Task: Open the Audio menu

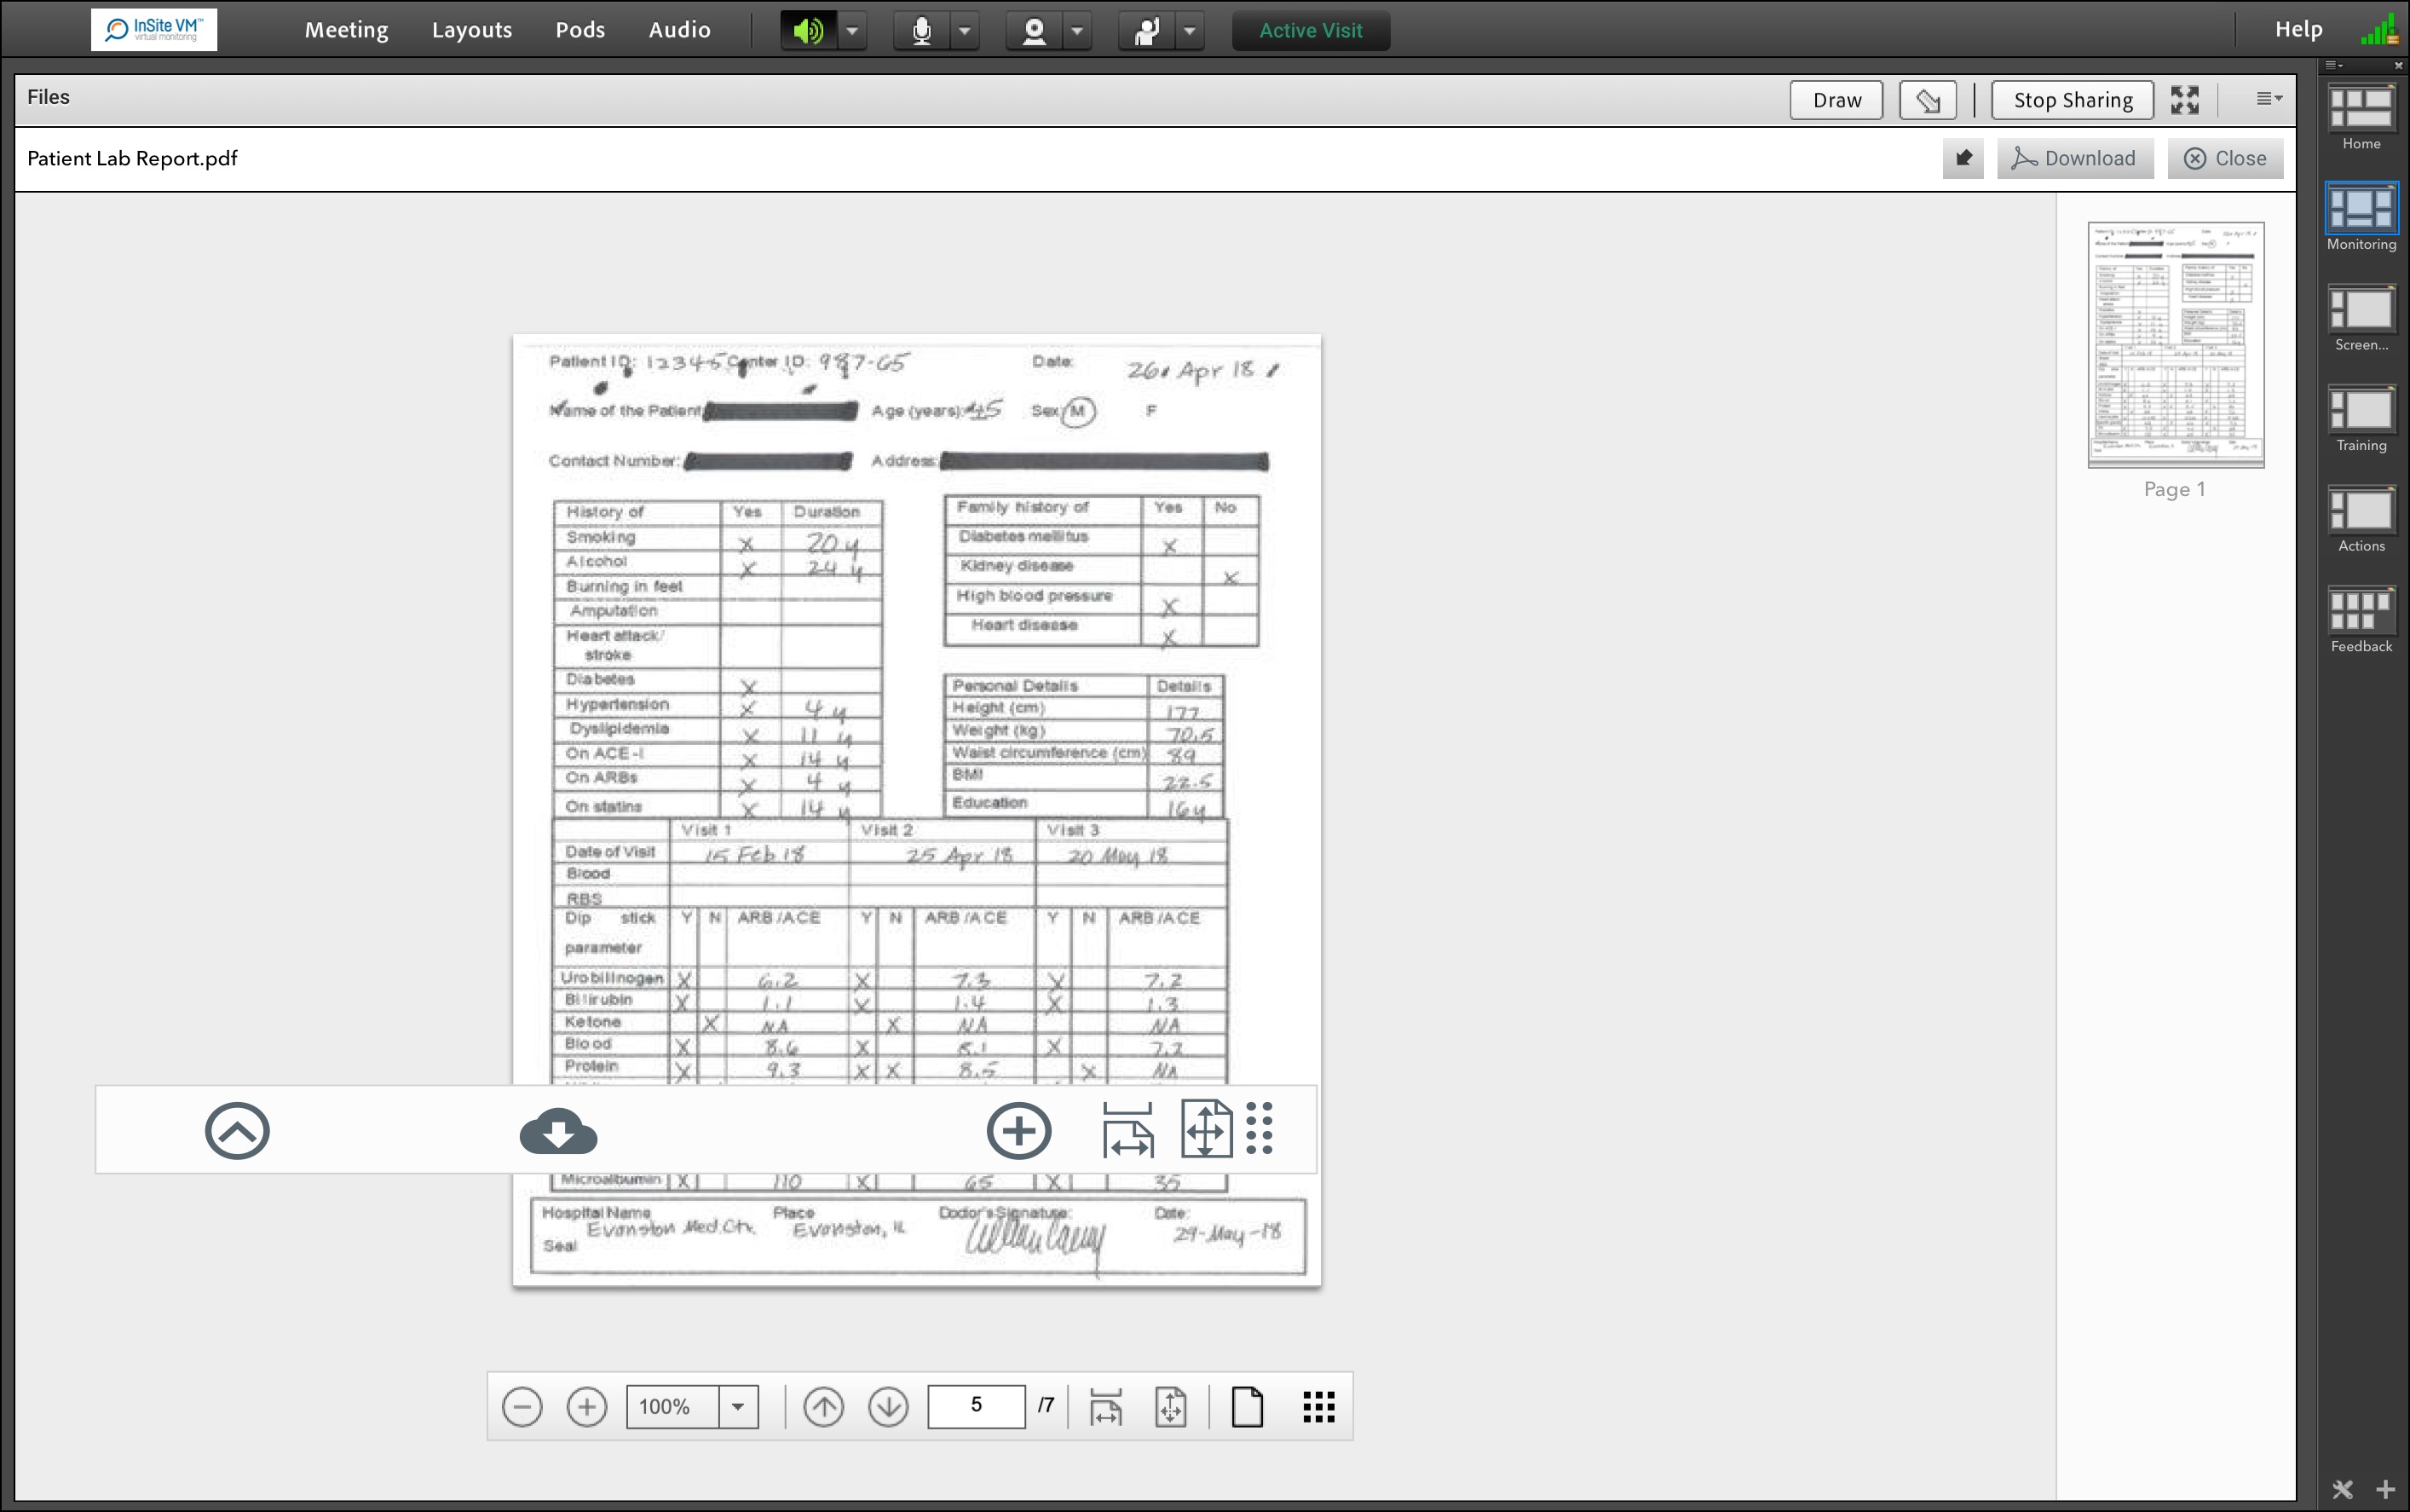Action: pyautogui.click(x=680, y=30)
